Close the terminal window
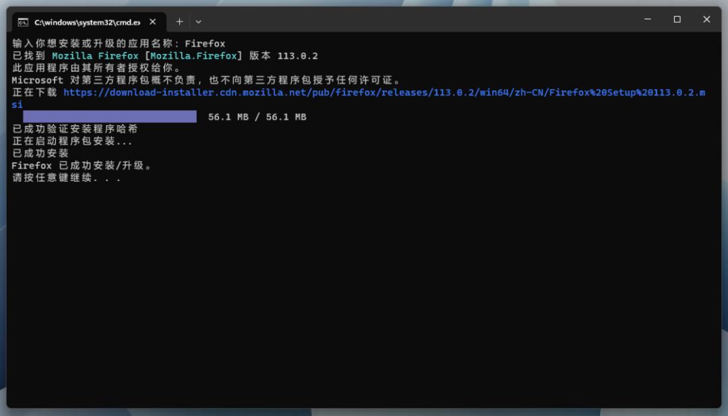The width and height of the screenshot is (728, 416). pos(706,20)
